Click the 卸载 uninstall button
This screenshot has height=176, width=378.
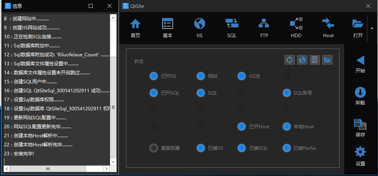[360, 96]
